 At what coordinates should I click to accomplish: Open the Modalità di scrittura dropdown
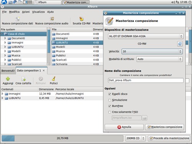[159, 59]
